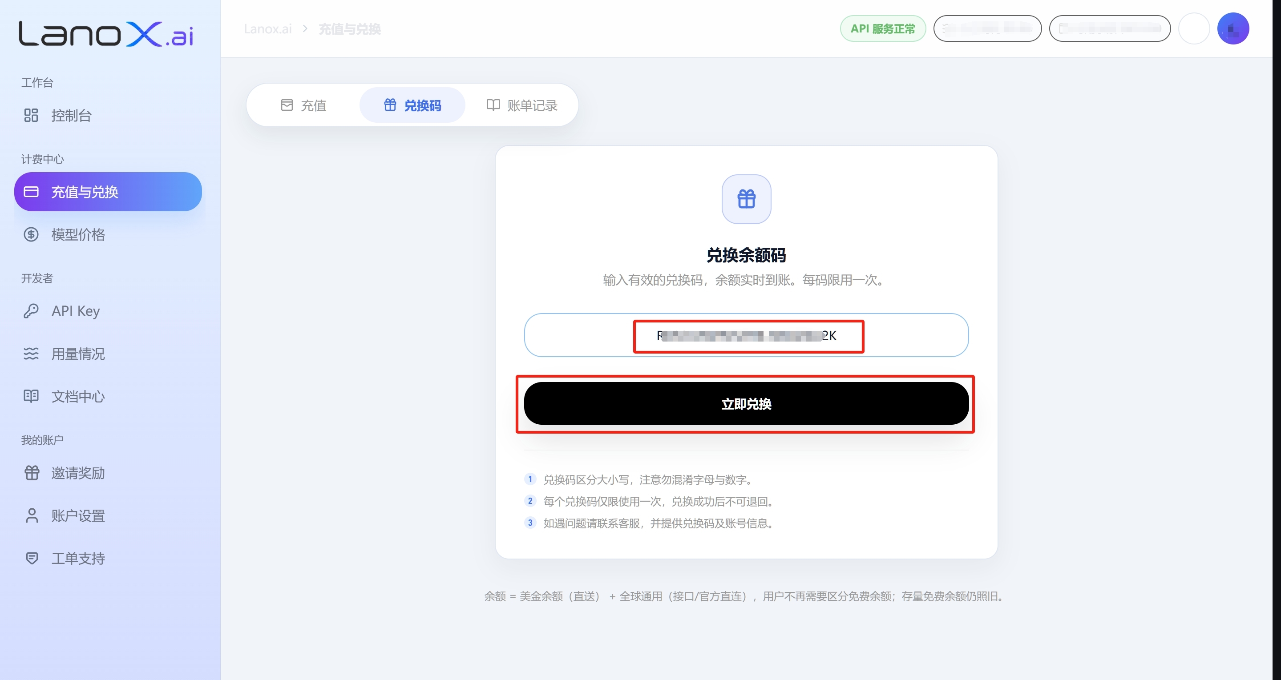The image size is (1281, 680).
Task: Click the wallet icon on the 充值 tab
Action: [287, 105]
